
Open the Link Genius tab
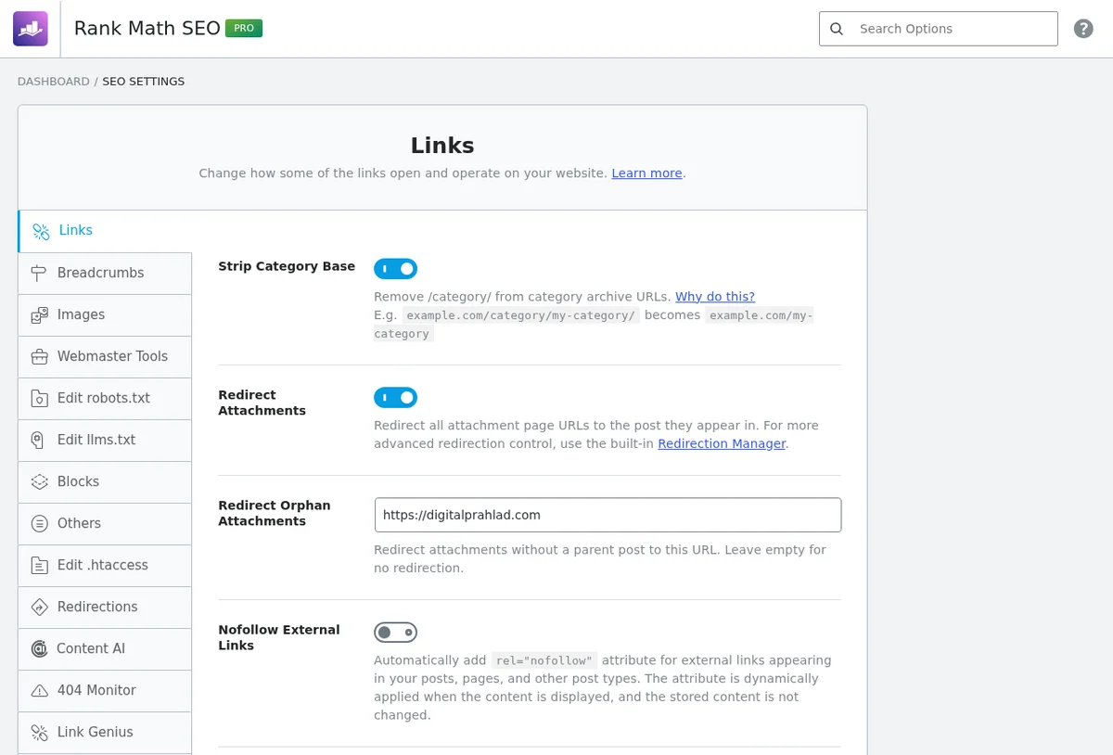point(105,732)
